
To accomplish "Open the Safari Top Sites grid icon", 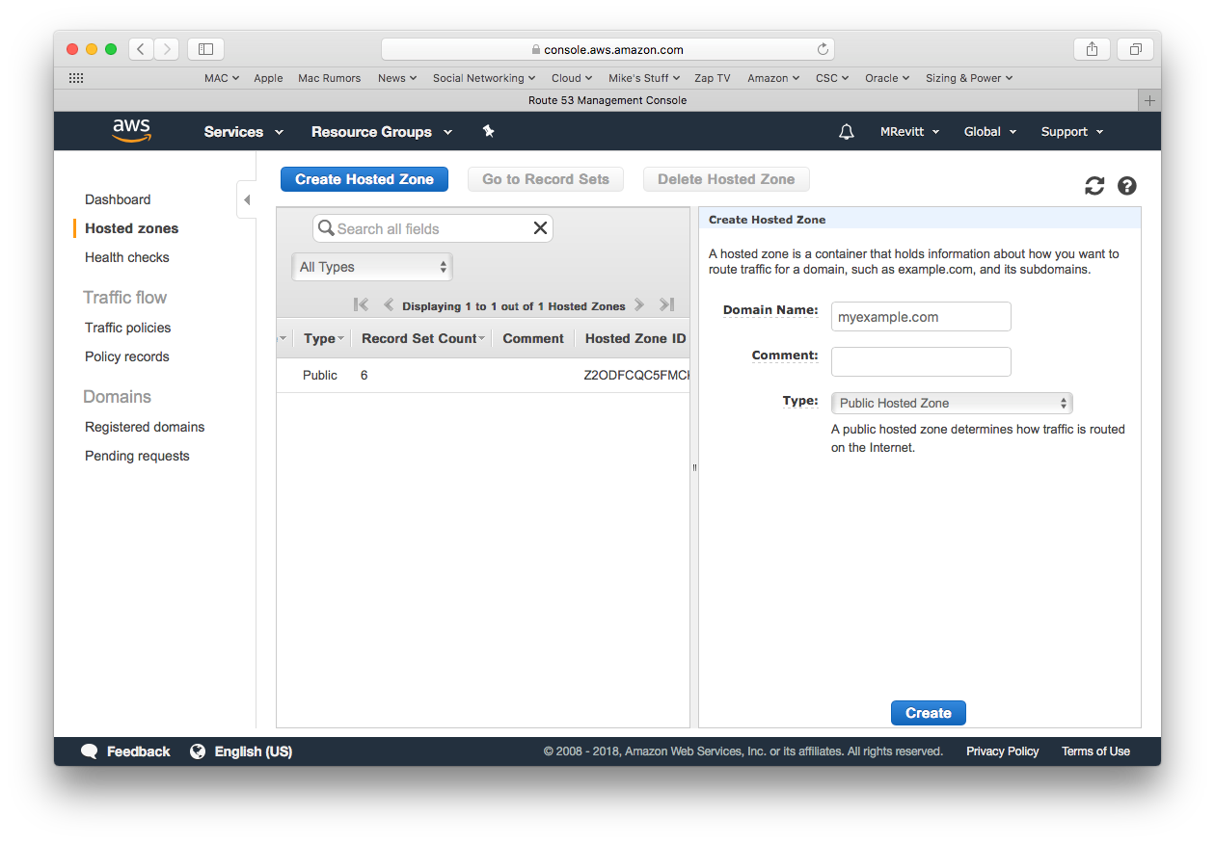I will point(76,78).
